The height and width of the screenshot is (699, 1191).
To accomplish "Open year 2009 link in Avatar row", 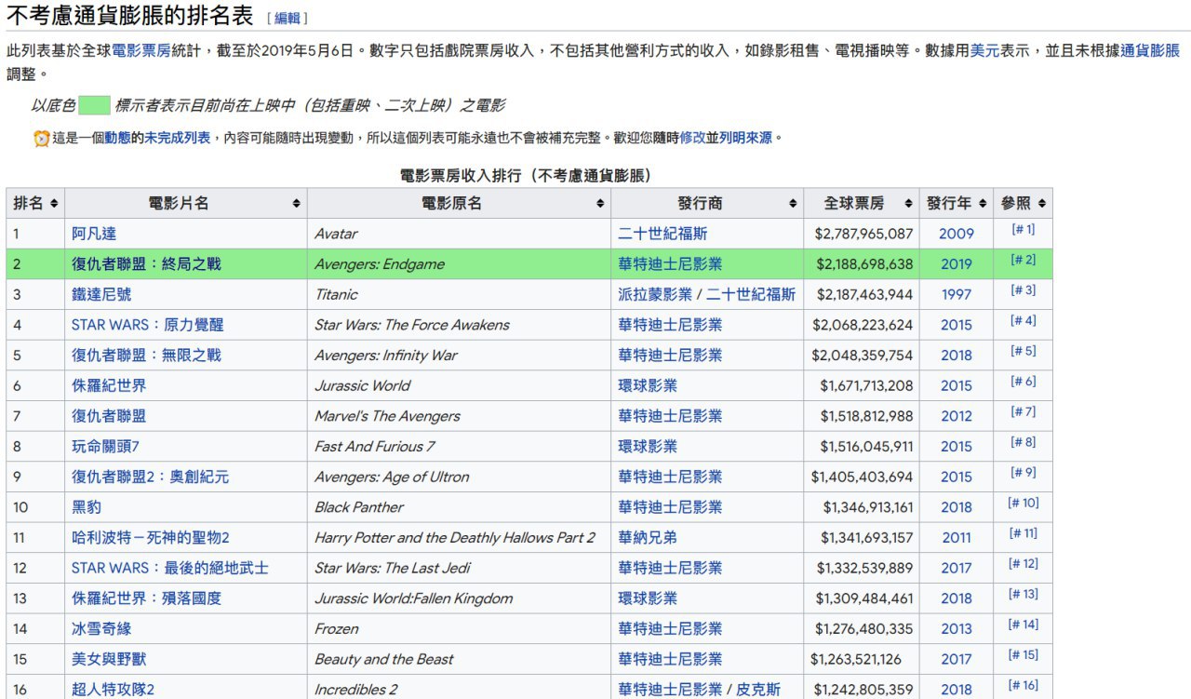I will (x=956, y=234).
